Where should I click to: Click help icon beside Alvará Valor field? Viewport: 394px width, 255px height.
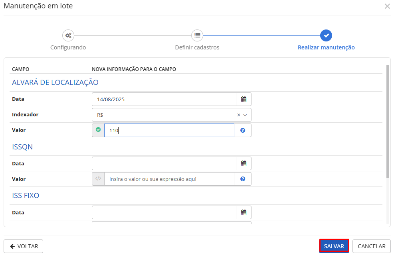[x=243, y=130]
